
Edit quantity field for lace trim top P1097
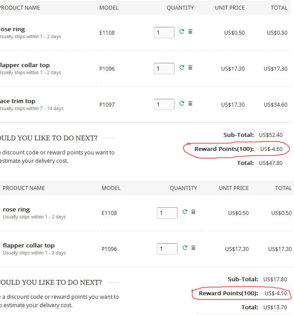164,104
